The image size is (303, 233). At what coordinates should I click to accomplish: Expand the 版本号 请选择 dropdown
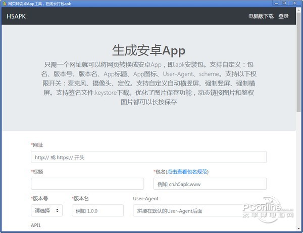point(46,210)
